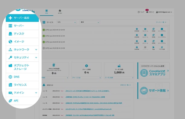185x119 pixels.
Task: Open 詳細情報 gear for vps-2018-09-30-16-45
Action: pos(137,42)
